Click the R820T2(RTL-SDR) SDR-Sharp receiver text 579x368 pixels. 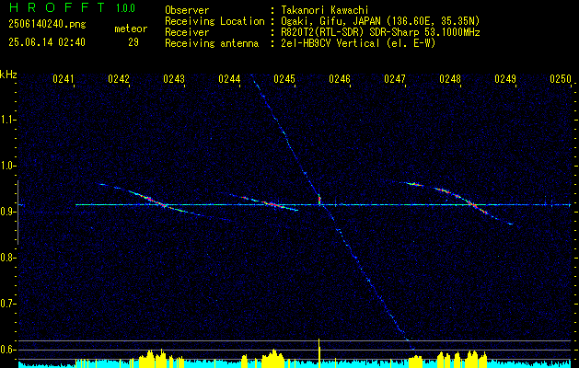[380, 32]
